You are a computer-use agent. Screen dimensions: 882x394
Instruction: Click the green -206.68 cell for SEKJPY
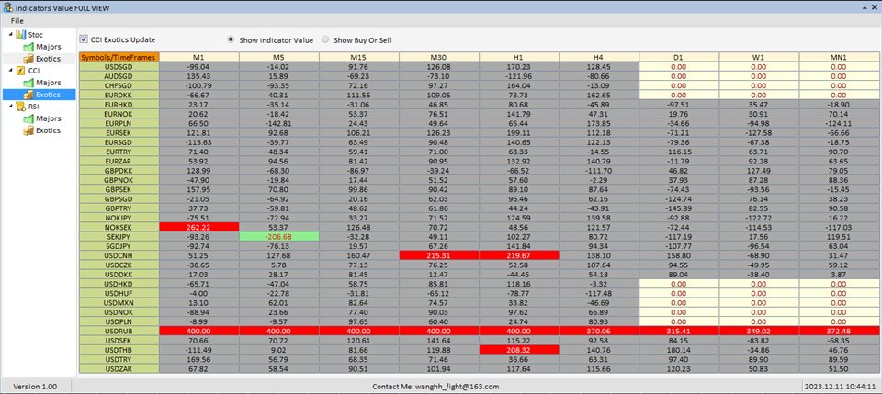pos(279,237)
